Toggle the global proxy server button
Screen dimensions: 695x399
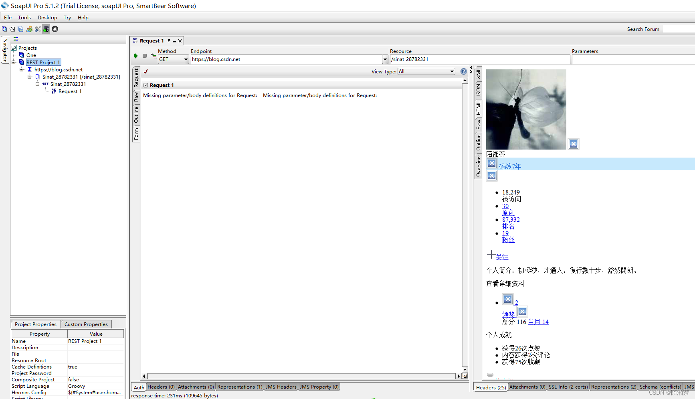click(x=46, y=29)
